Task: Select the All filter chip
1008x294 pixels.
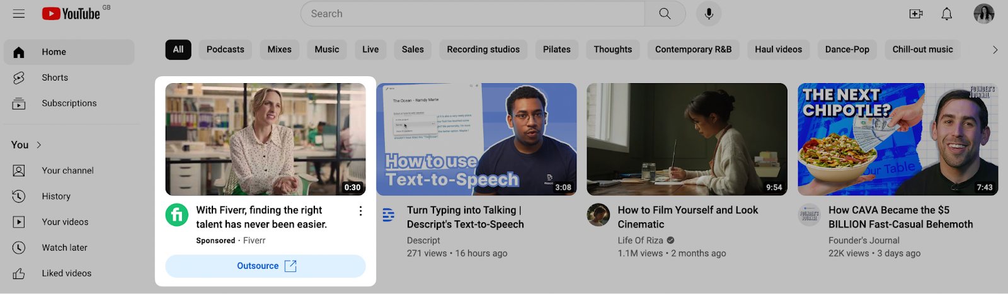Action: point(178,50)
